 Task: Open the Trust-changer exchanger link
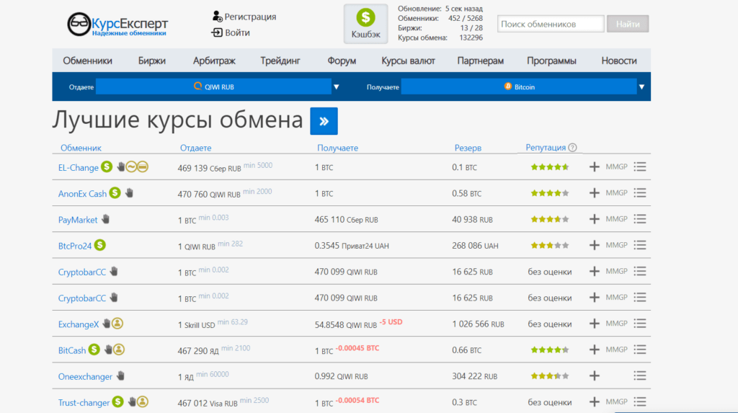(84, 403)
